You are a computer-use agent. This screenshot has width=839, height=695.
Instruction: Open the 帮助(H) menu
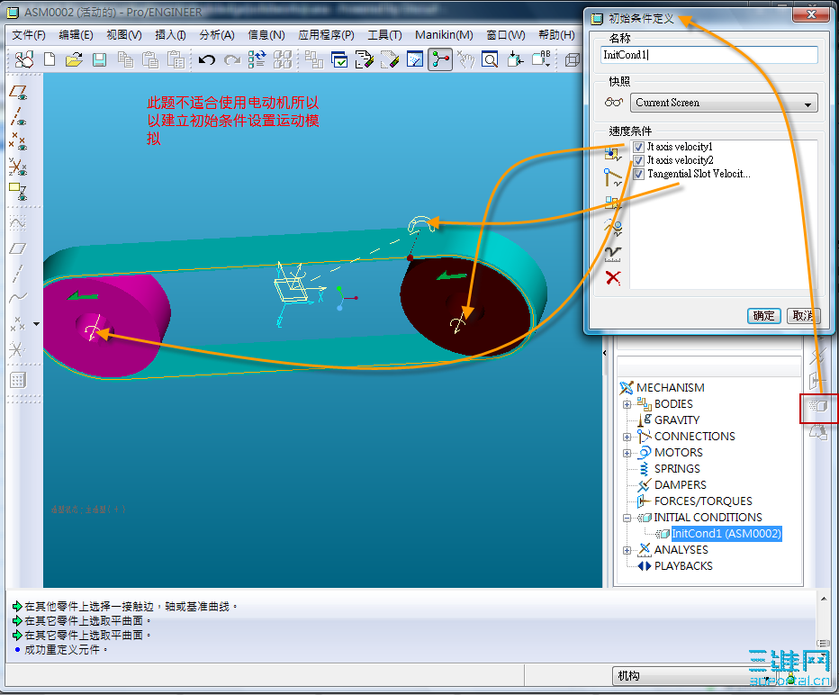click(556, 35)
